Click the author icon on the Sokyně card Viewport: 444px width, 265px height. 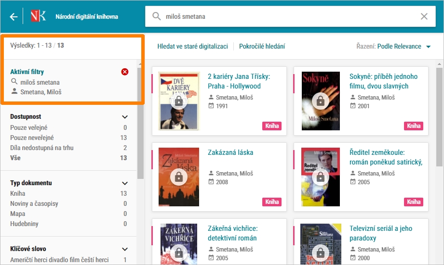coord(352,97)
